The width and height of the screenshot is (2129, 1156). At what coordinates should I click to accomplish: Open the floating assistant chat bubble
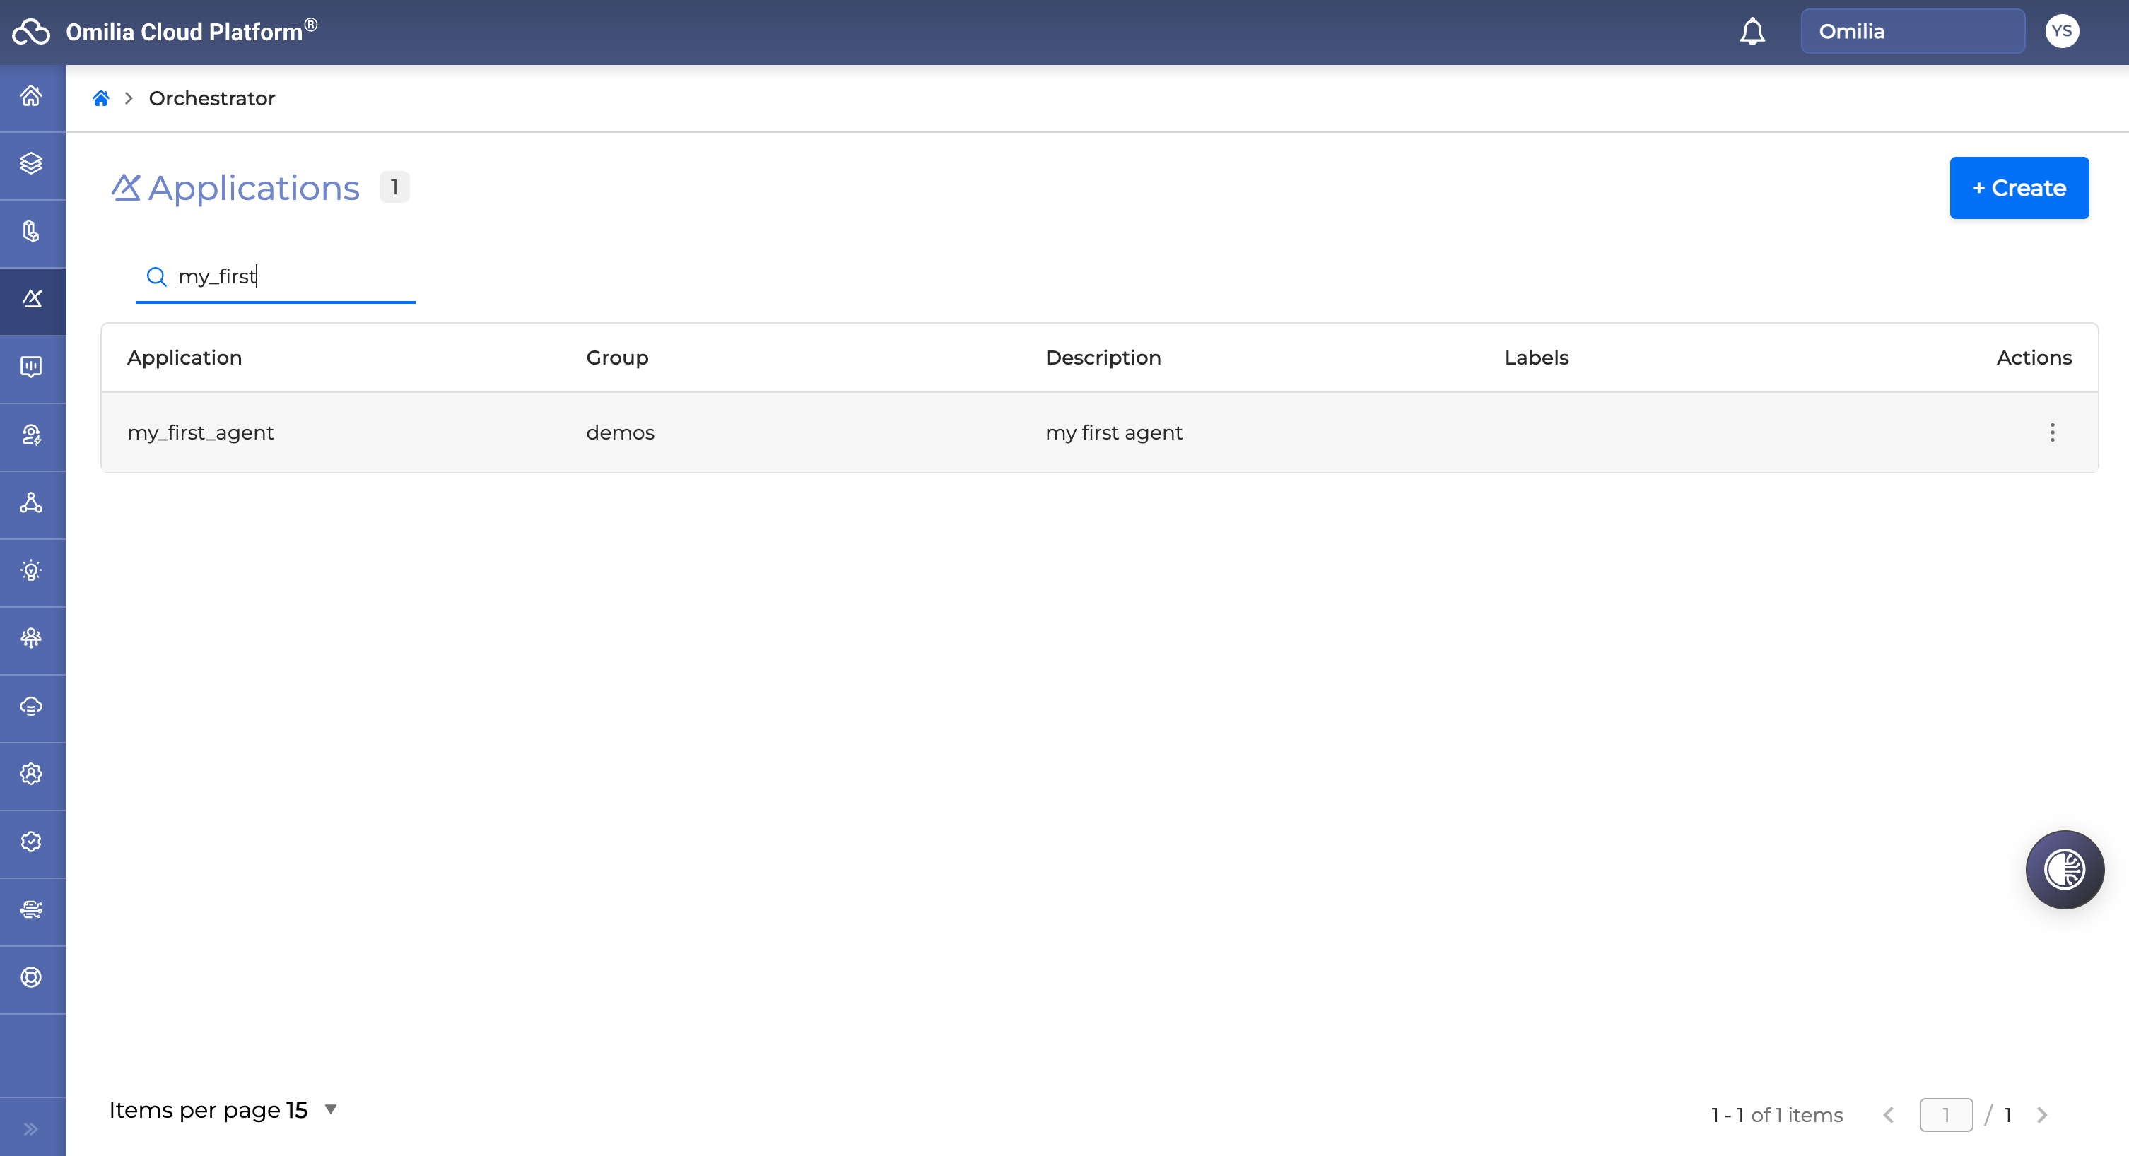tap(2064, 869)
